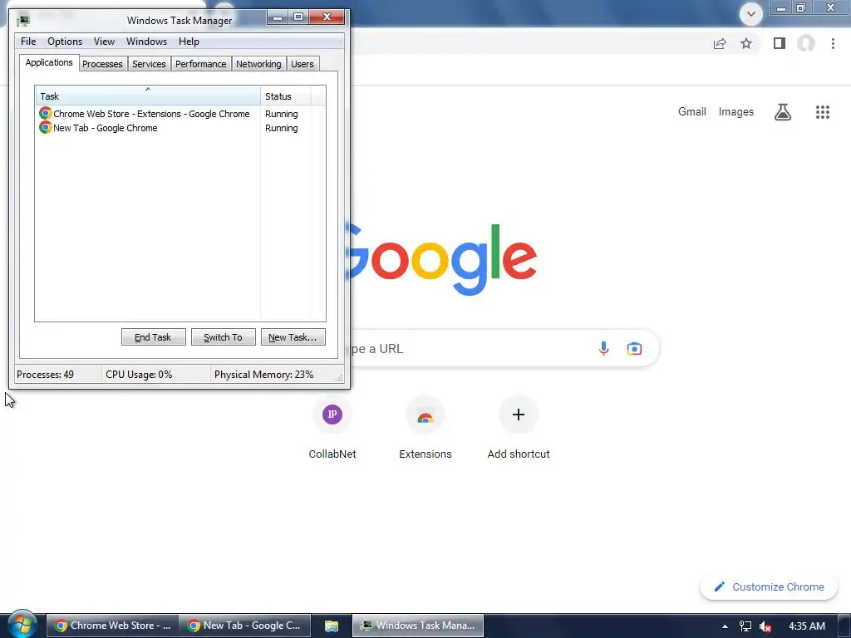
Task: Open the Gmail link
Action: (x=692, y=112)
